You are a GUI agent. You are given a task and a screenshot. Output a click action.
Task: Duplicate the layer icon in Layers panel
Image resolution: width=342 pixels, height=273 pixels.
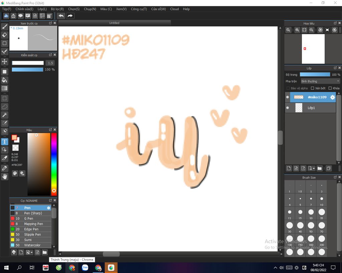click(329, 168)
